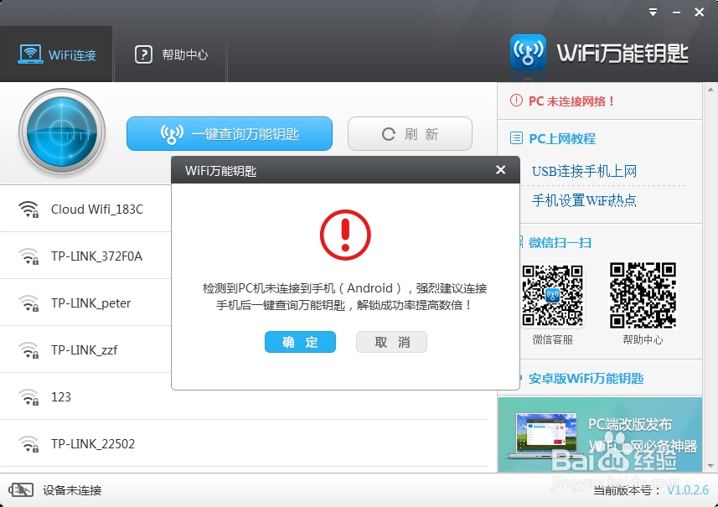The image size is (718, 507).
Task: Click WiFi signal icon of network 123
Action: (x=28, y=397)
